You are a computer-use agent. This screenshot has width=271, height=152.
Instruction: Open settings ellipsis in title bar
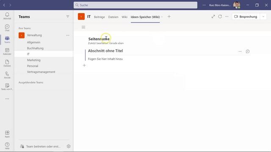(x=204, y=5)
